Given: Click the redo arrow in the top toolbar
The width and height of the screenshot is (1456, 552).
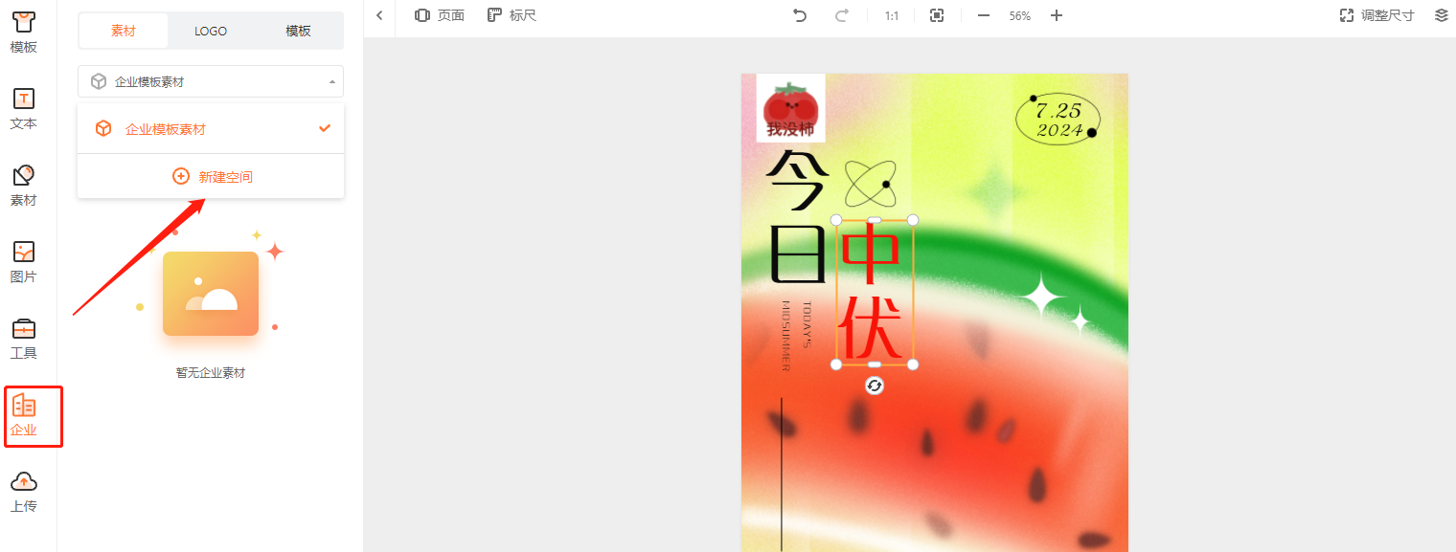Looking at the screenshot, I should tap(842, 15).
